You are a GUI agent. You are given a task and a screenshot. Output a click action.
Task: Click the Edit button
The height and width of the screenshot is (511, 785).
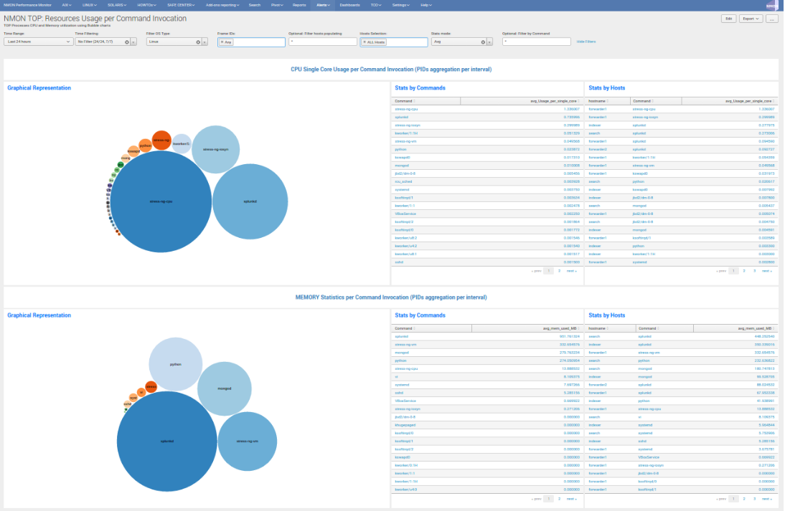tap(728, 19)
